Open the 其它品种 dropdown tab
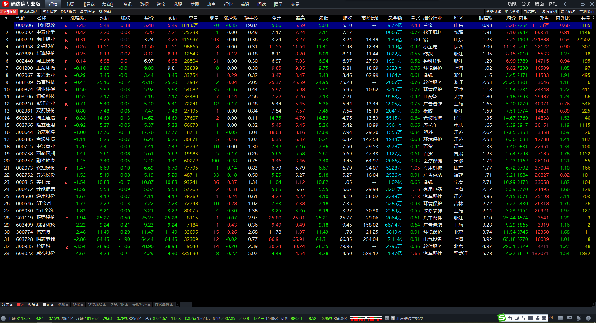This screenshot has height=323, width=596. (x=164, y=304)
